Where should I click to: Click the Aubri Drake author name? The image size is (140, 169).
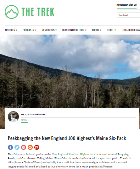[39, 114]
